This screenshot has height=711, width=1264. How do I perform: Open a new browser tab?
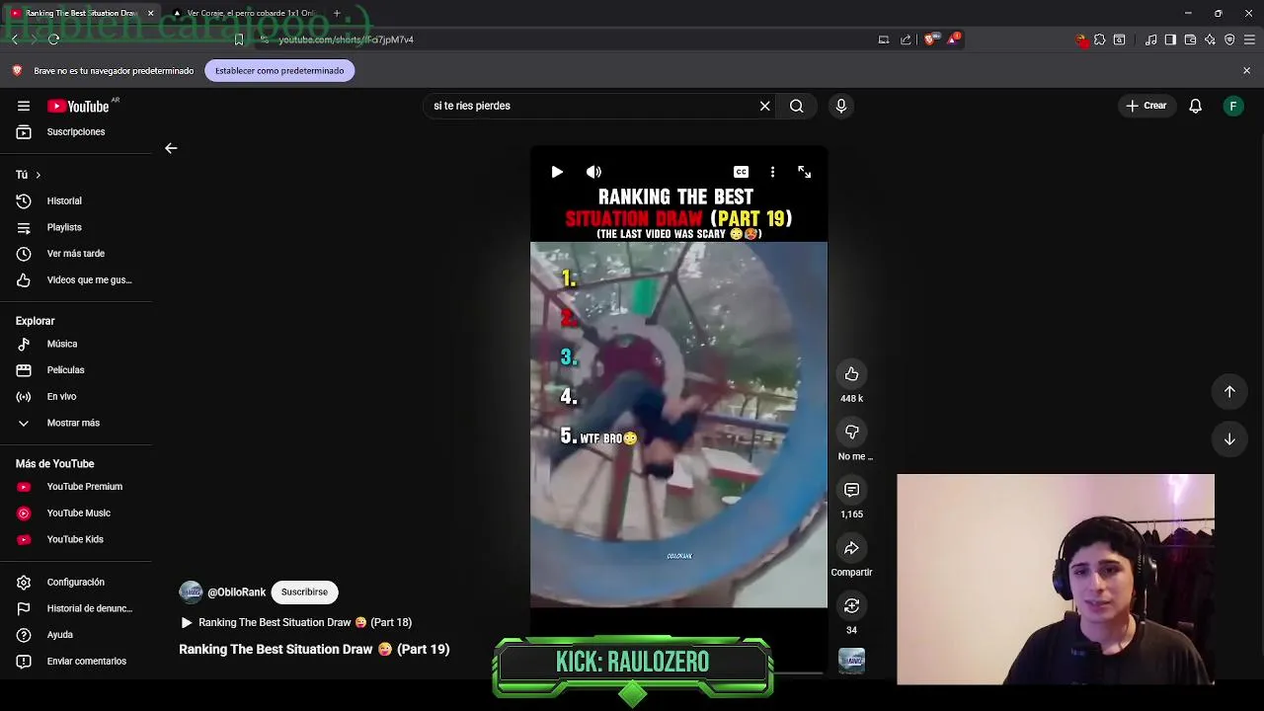point(336,13)
